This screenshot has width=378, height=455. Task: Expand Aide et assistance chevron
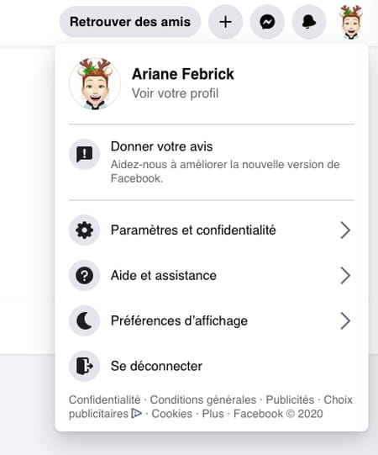click(x=345, y=275)
